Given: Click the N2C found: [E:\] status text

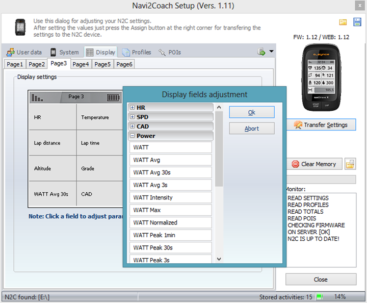Looking at the screenshot, I should pos(27,297).
